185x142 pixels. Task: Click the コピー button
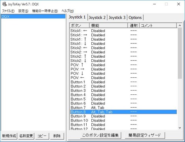(x=42, y=136)
